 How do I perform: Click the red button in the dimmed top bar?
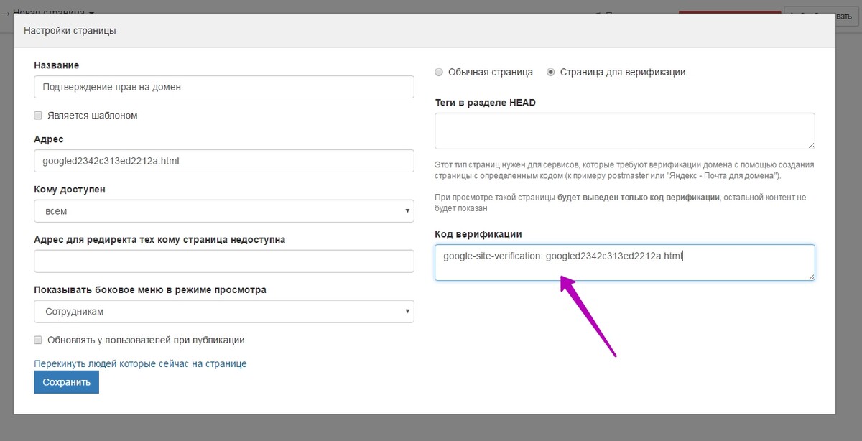(x=729, y=11)
